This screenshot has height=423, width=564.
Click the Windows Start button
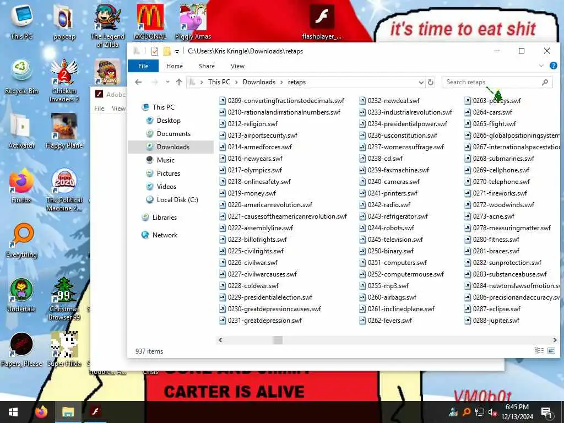point(13,412)
